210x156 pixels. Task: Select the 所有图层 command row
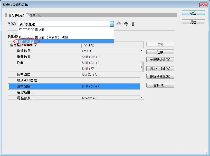(x=74, y=75)
